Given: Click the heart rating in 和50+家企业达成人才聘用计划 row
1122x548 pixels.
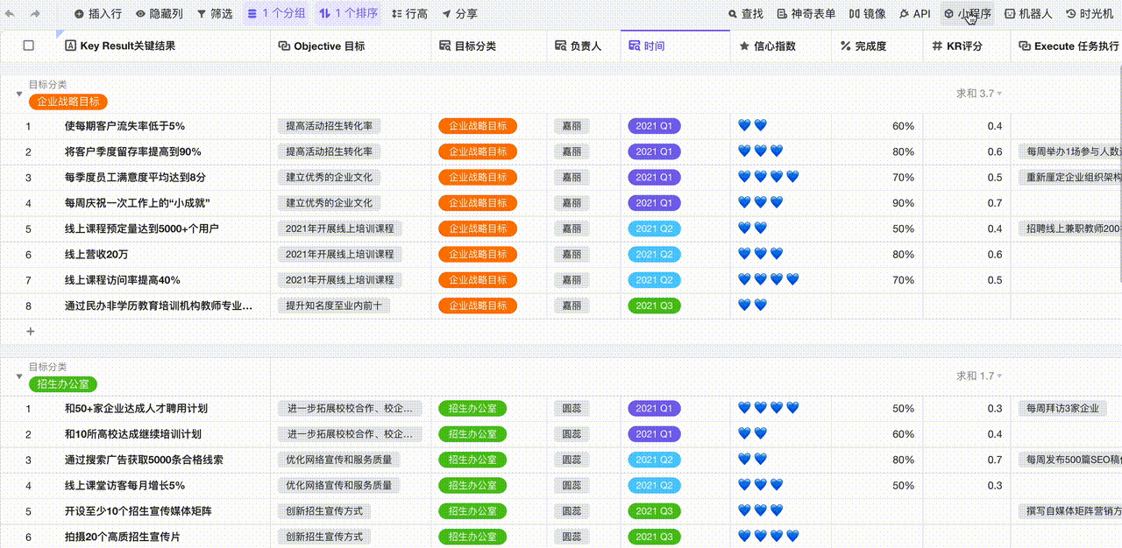Looking at the screenshot, I should (x=769, y=409).
